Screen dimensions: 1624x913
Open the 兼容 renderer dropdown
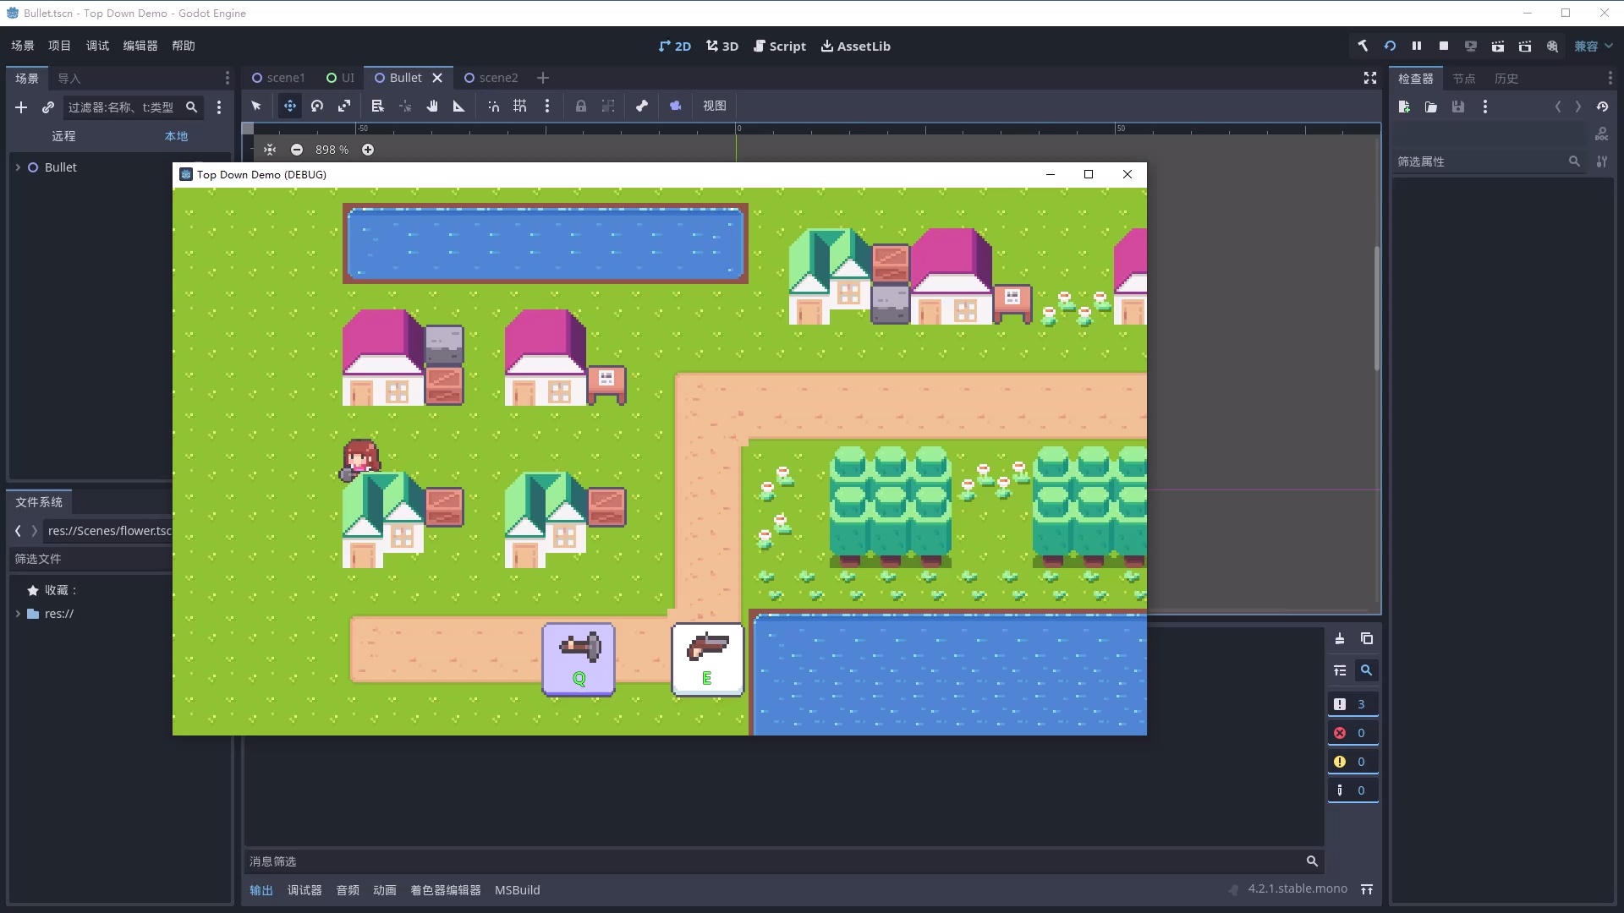coord(1593,46)
